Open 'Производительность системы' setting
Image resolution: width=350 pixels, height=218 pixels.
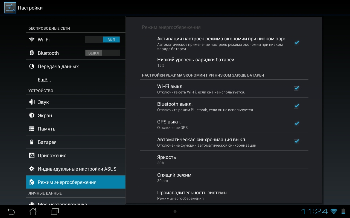pyautogui.click(x=224, y=195)
